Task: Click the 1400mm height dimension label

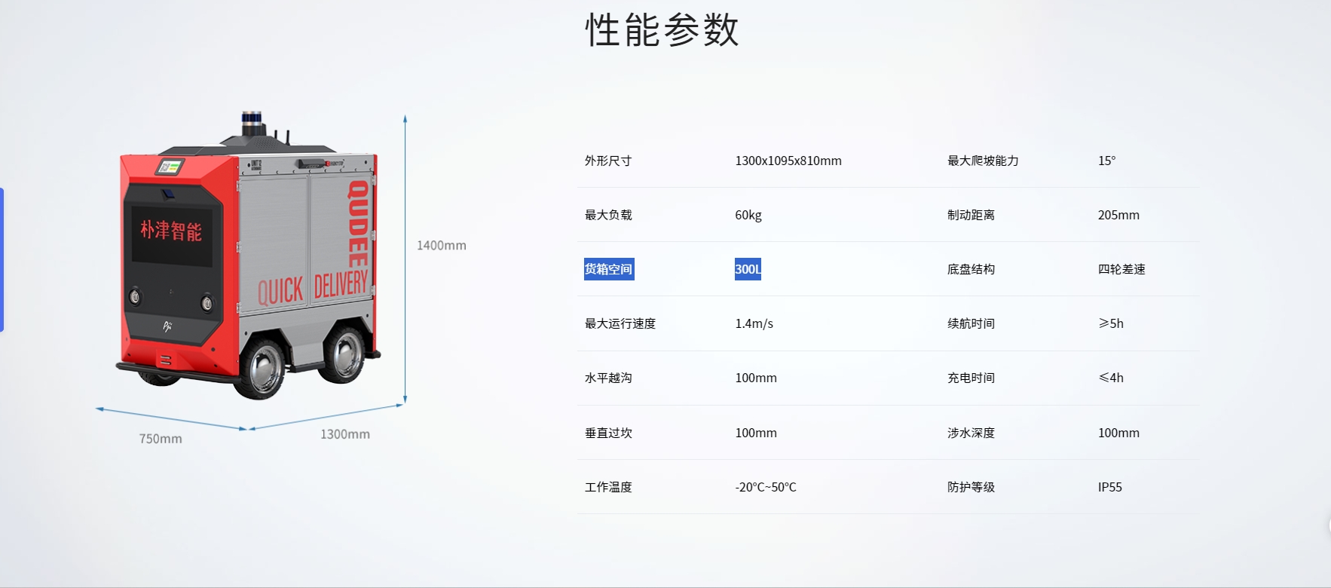Action: 441,246
